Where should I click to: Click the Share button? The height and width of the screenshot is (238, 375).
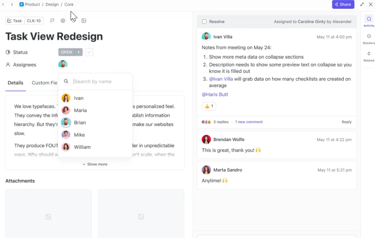[343, 4]
